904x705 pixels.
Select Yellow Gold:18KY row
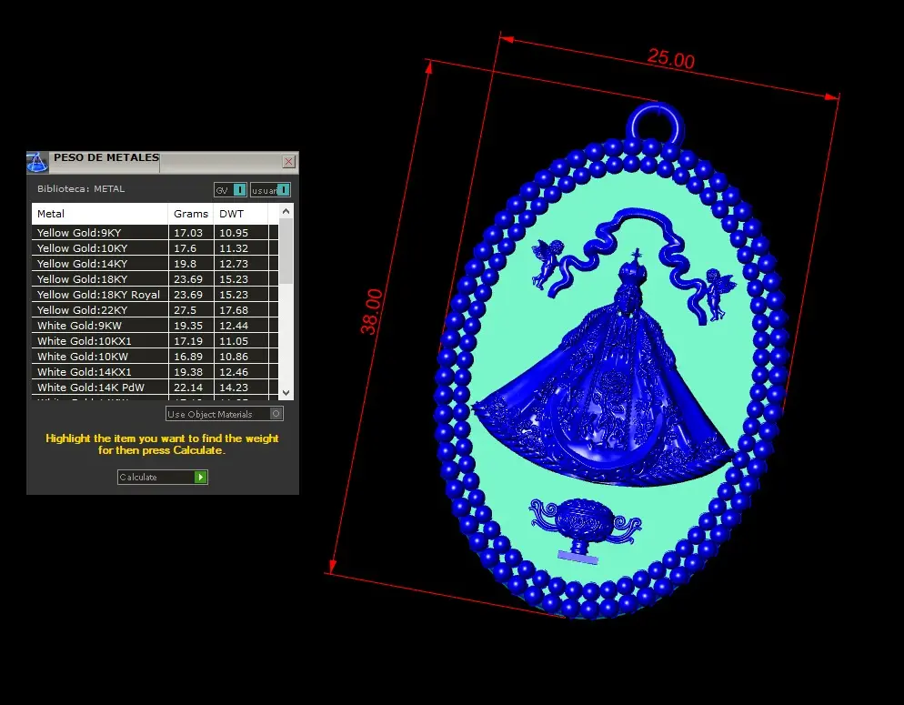[x=156, y=279]
